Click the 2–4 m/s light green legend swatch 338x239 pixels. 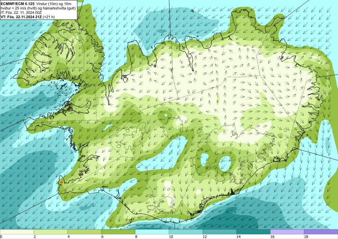(51, 232)
